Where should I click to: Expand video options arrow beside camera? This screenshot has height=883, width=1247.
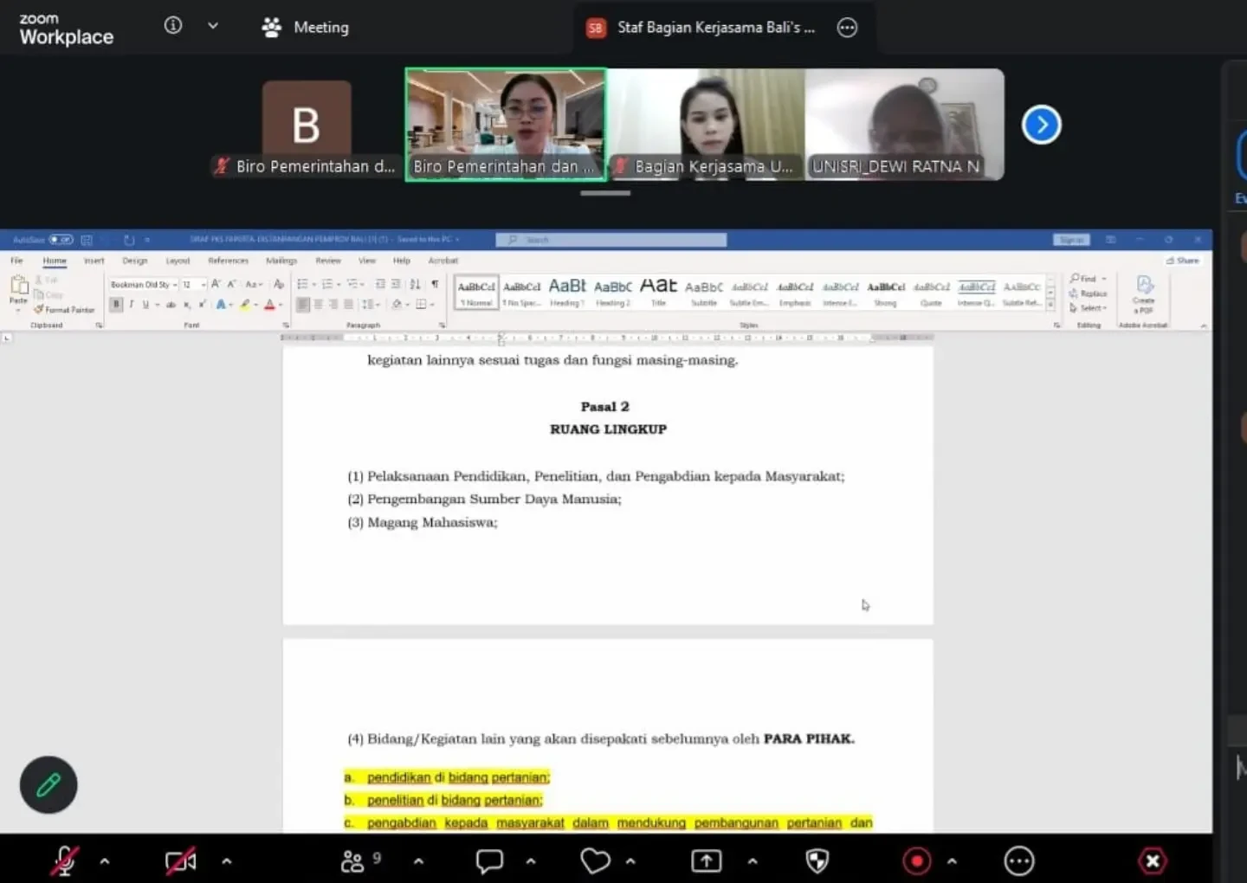click(226, 861)
